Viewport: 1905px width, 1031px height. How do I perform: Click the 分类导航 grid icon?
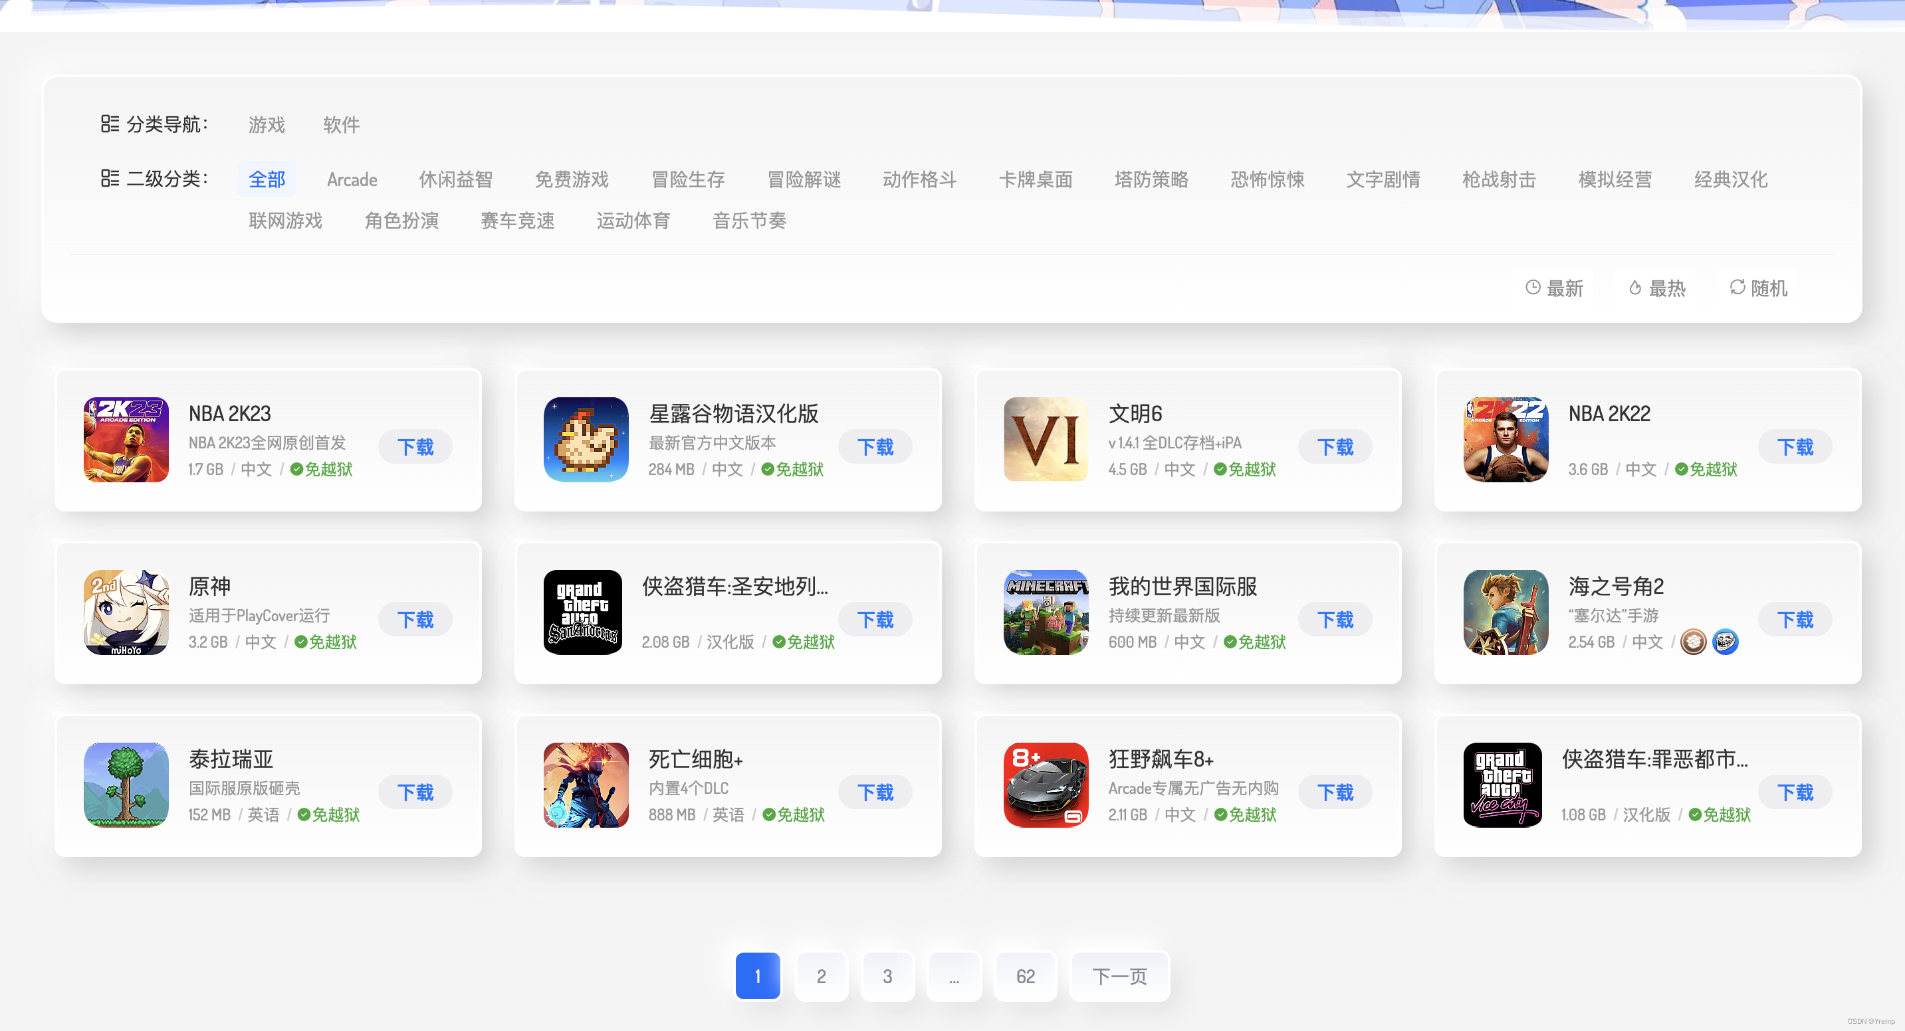110,124
